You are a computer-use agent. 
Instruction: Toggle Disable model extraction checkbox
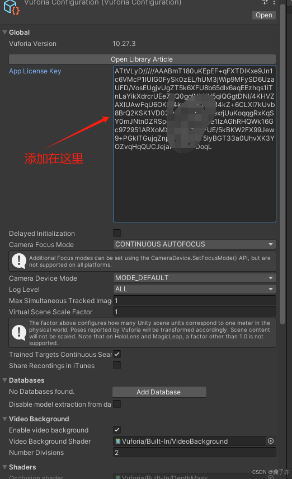click(x=117, y=404)
